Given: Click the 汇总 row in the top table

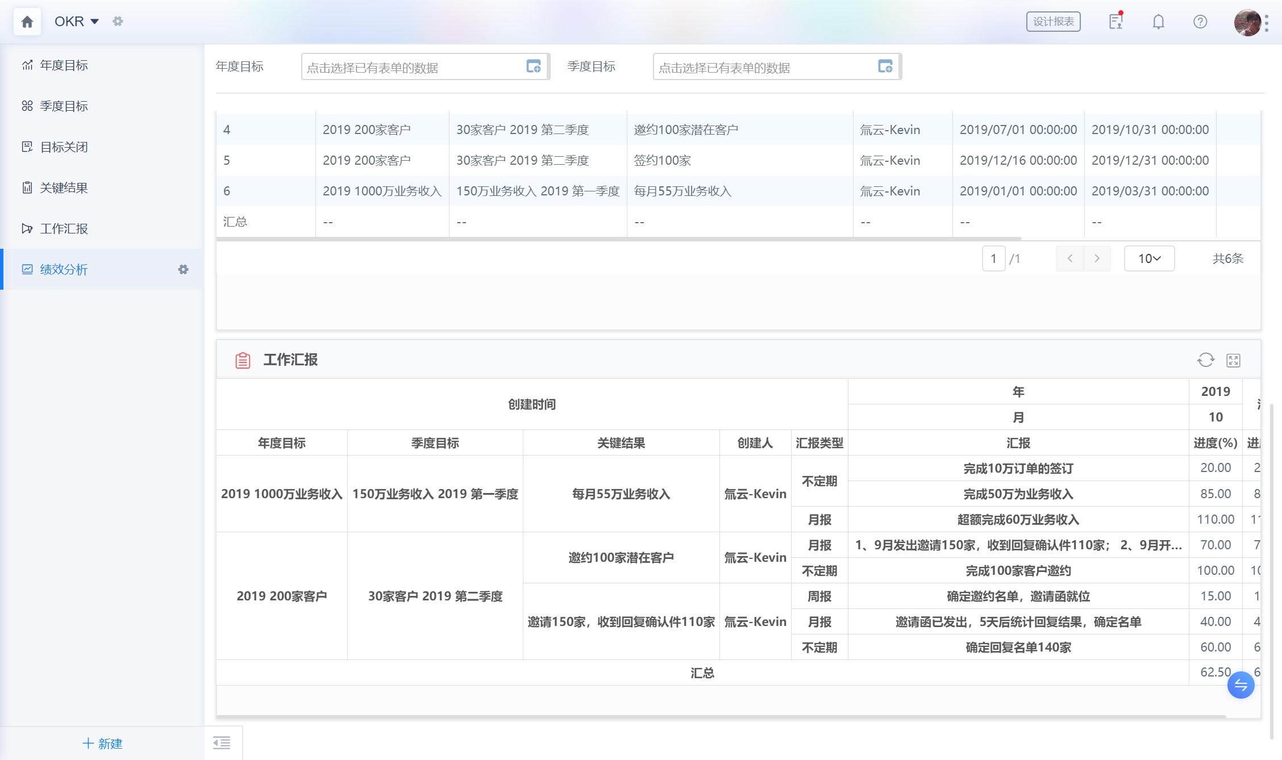Looking at the screenshot, I should click(x=738, y=222).
